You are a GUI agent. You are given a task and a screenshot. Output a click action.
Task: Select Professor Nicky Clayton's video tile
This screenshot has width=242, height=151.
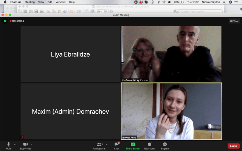point(171,54)
